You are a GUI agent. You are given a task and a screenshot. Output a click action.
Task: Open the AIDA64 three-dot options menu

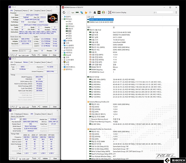pyautogui.click(x=176, y=12)
